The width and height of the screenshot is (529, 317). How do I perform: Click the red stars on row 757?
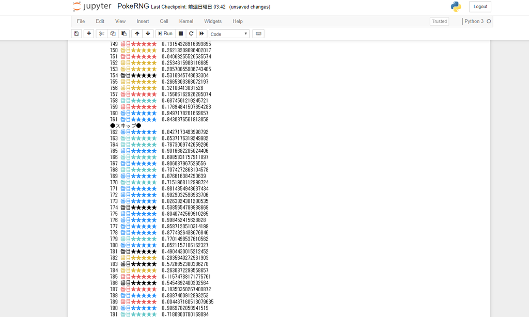click(144, 94)
